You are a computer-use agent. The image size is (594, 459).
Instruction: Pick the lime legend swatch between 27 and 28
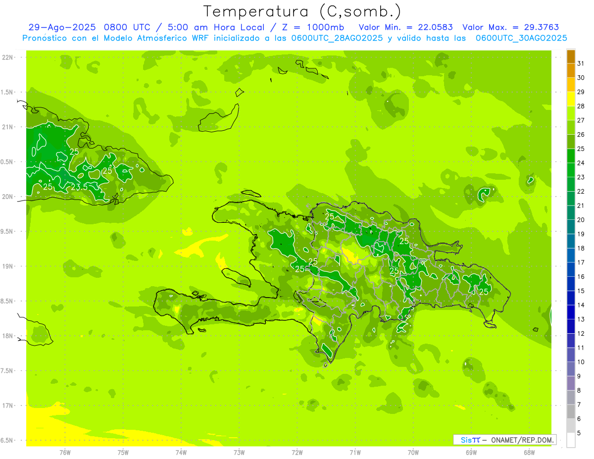point(571,113)
